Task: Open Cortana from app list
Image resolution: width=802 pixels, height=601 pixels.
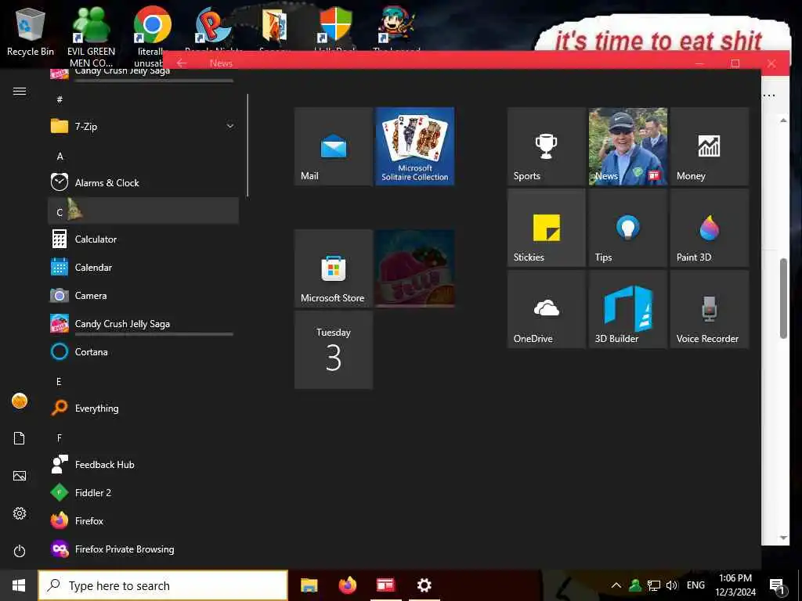Action: tap(143, 351)
